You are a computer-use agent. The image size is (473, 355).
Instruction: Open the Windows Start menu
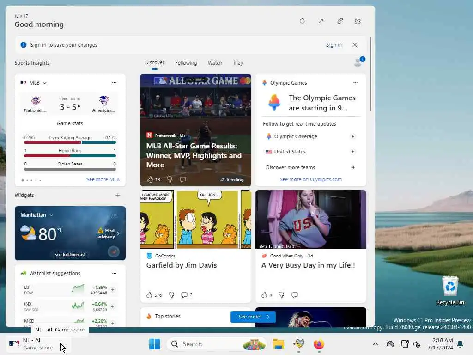coord(154,344)
